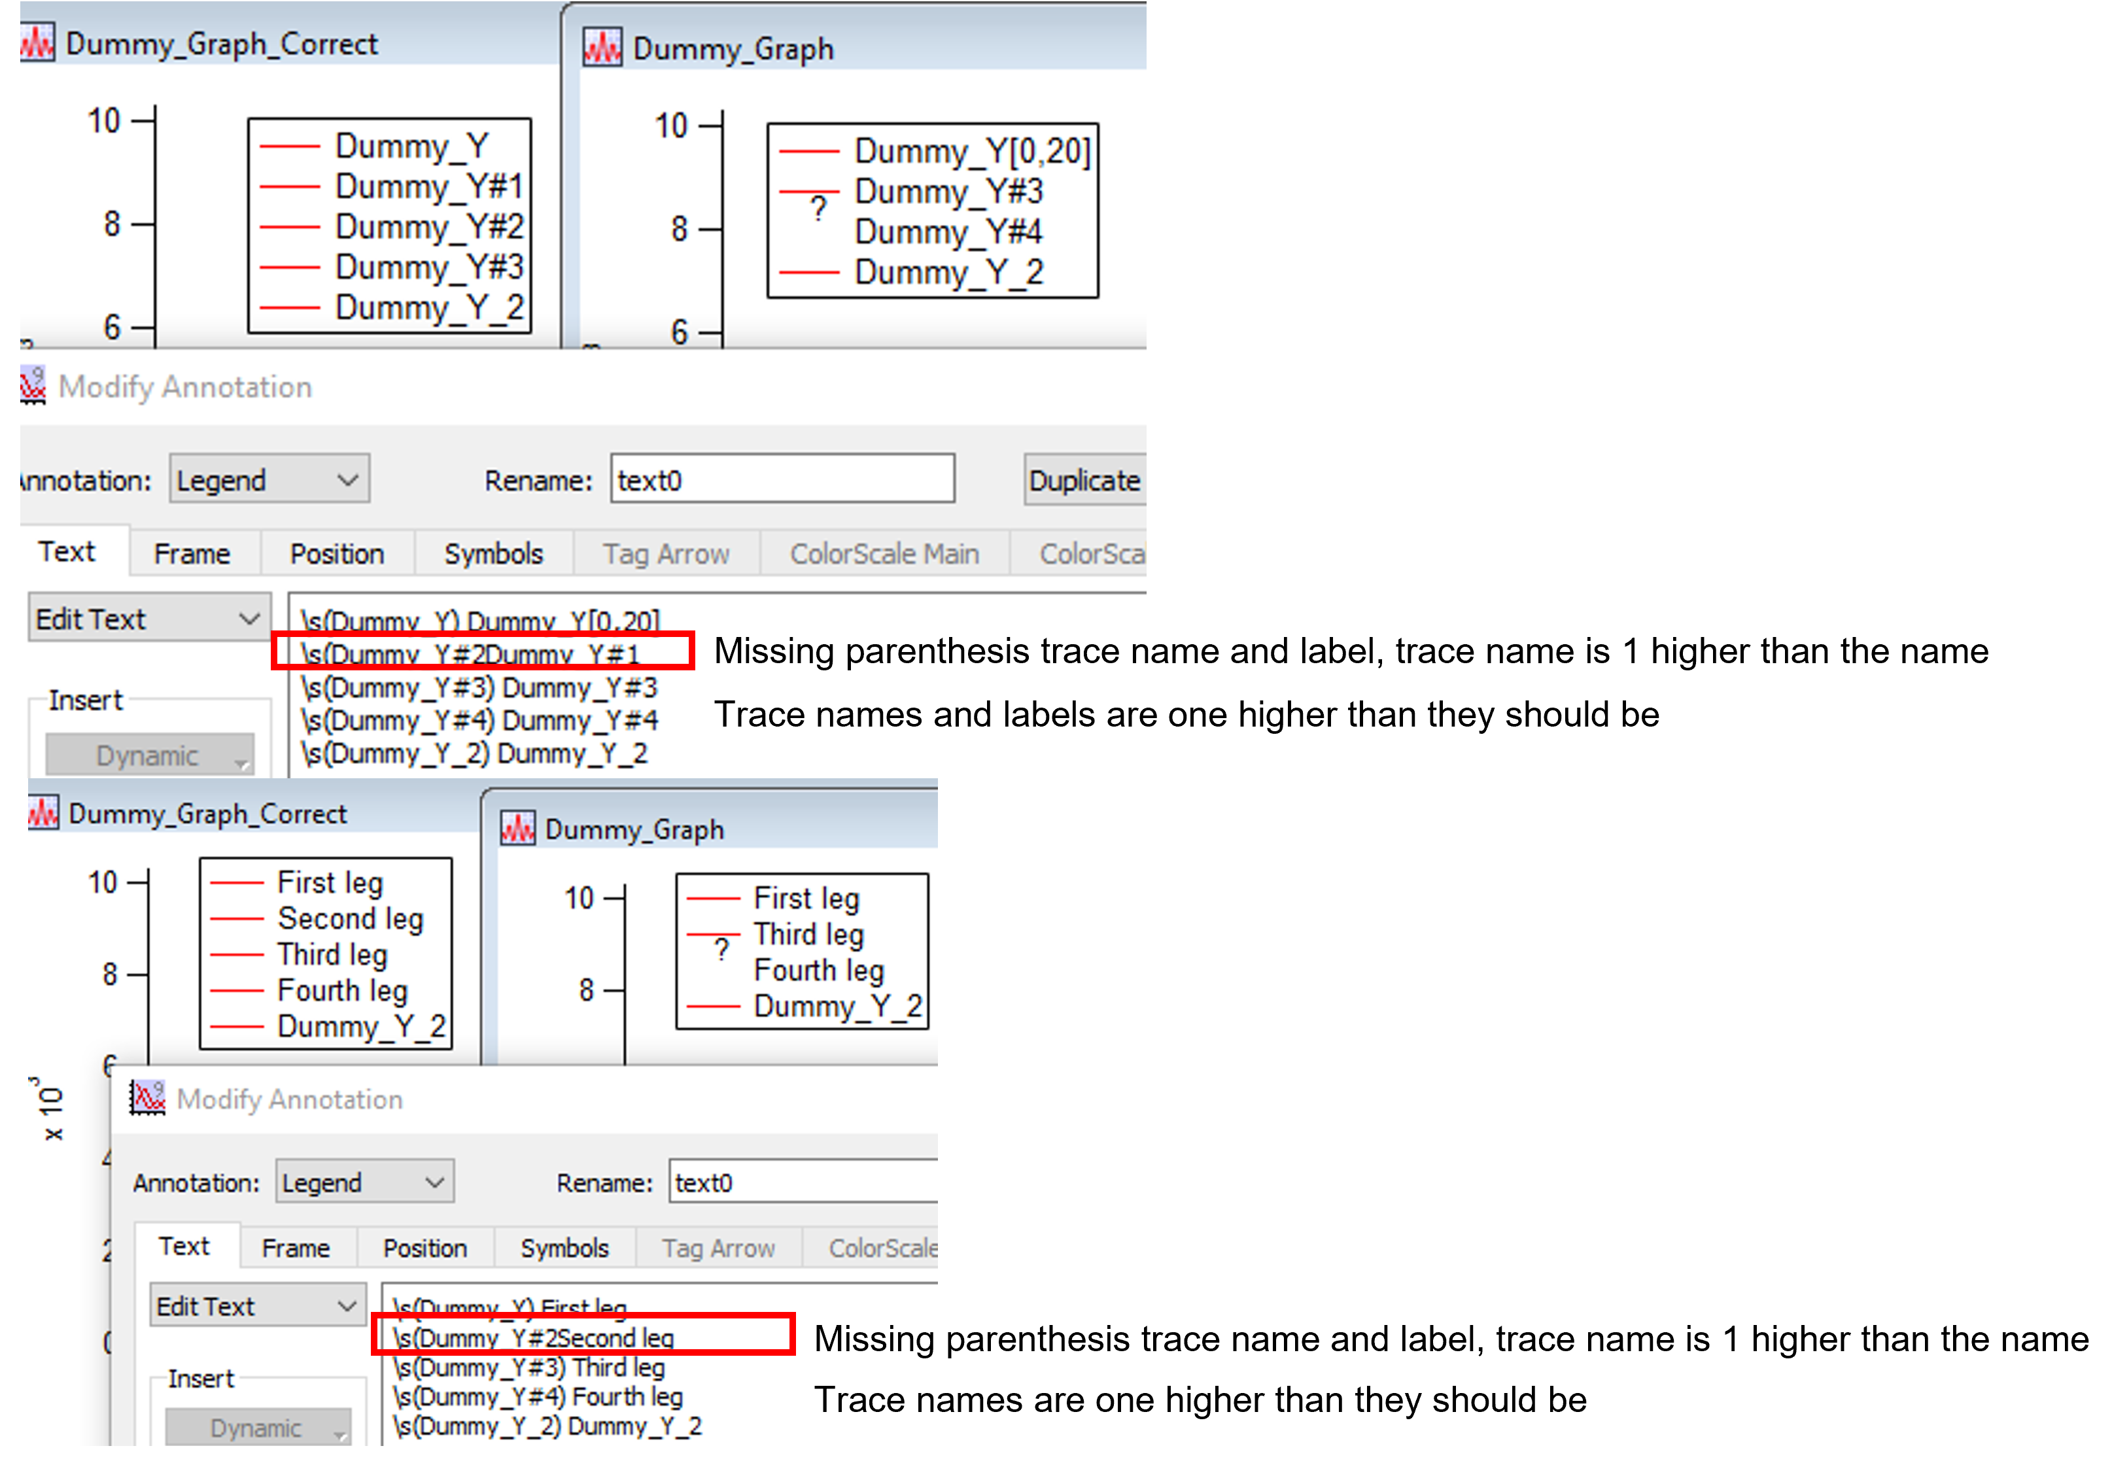The height and width of the screenshot is (1463, 2112).
Task: Open the Annotation dropdown showing Legend
Action: [269, 479]
